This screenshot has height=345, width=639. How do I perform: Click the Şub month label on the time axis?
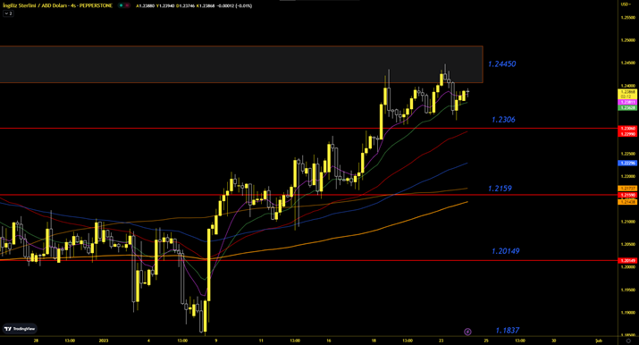tap(598, 341)
